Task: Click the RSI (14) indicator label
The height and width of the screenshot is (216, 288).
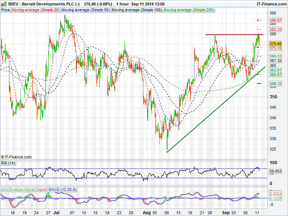Action: click(8, 163)
